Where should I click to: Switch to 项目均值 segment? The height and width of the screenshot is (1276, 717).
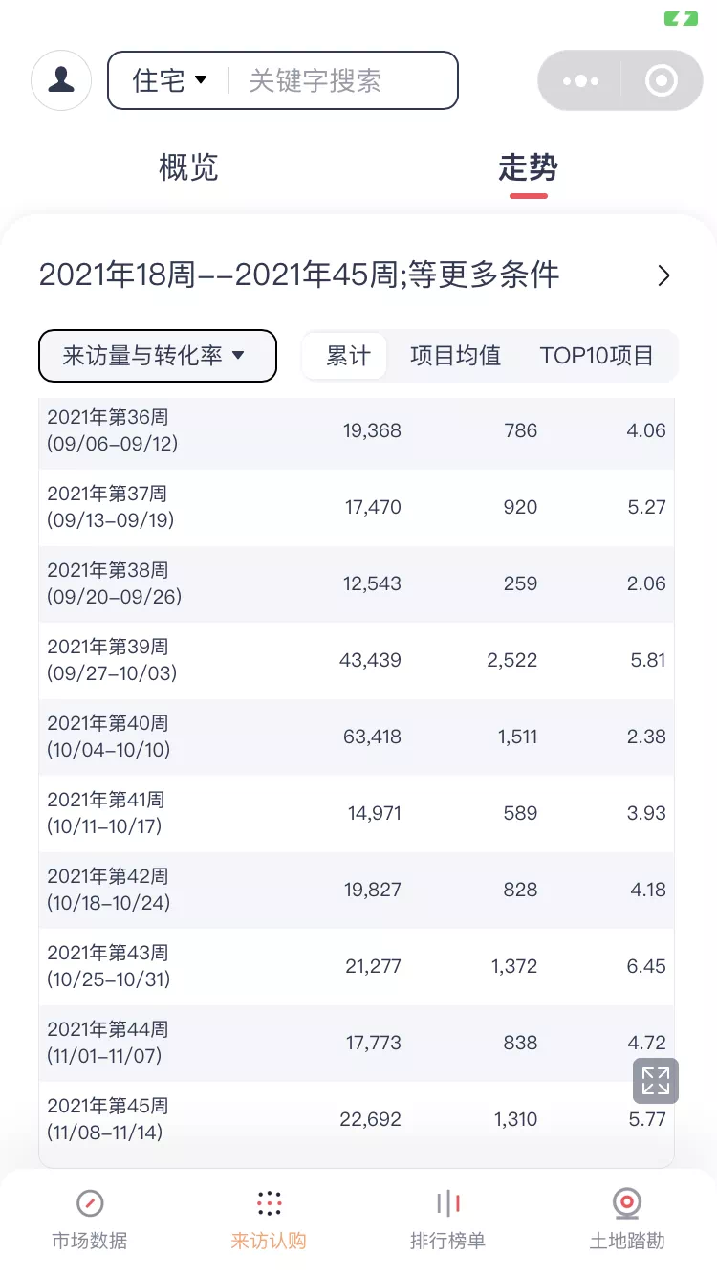click(455, 356)
